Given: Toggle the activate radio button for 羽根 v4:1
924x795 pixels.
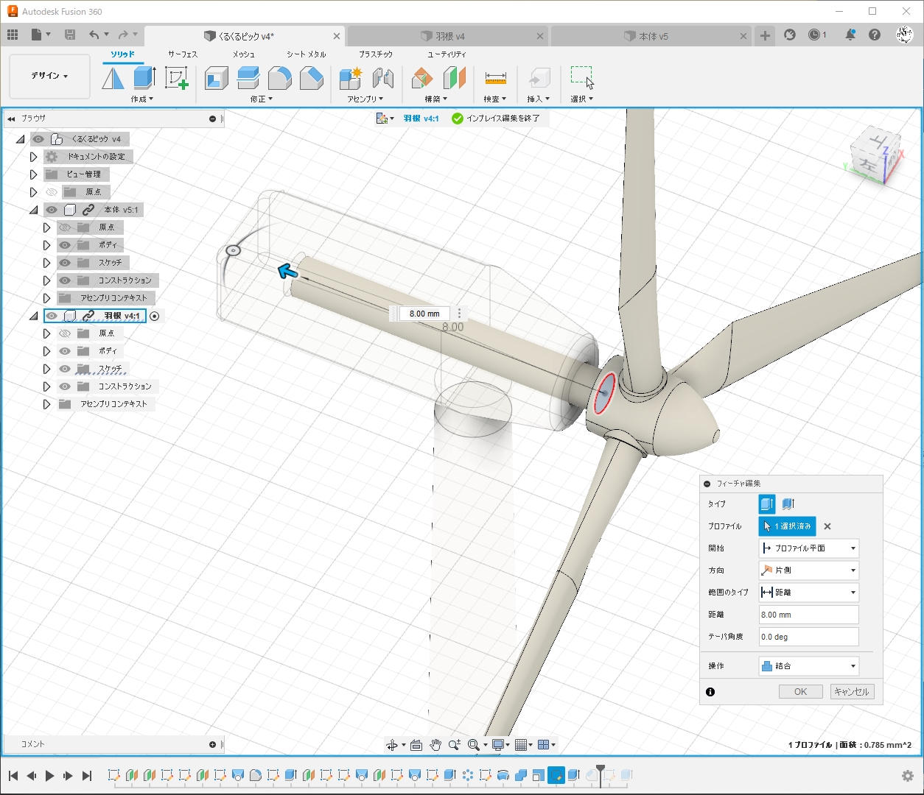Looking at the screenshot, I should tap(155, 316).
